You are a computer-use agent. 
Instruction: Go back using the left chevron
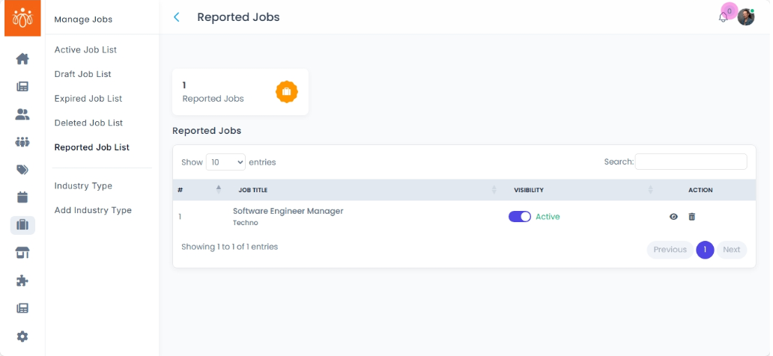[177, 17]
